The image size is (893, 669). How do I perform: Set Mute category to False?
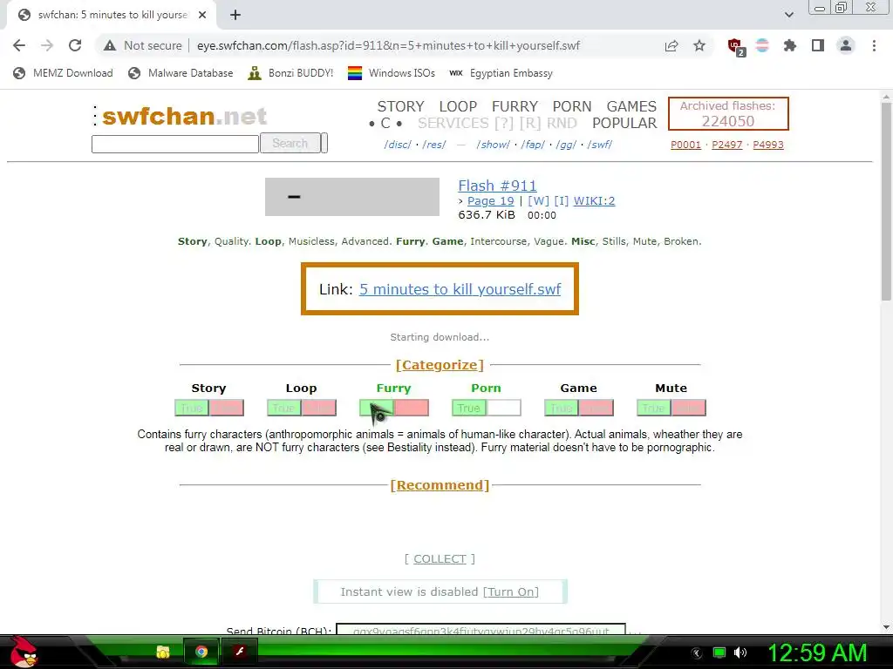pos(689,408)
